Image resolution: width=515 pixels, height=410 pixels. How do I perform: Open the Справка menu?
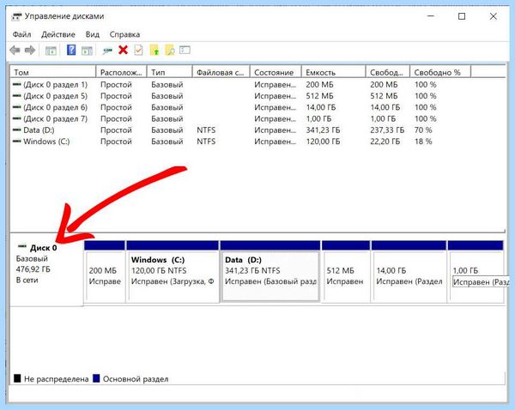point(124,34)
